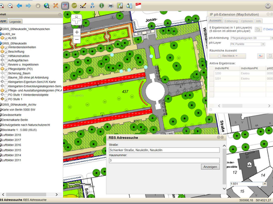The height and width of the screenshot is (204, 273).
Task: Select result row 3200
Action: [241, 73]
